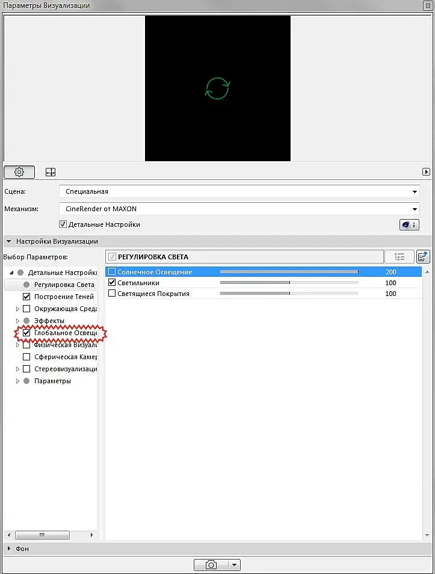The width and height of the screenshot is (435, 574).
Task: Expand the Фон section
Action: (x=9, y=548)
